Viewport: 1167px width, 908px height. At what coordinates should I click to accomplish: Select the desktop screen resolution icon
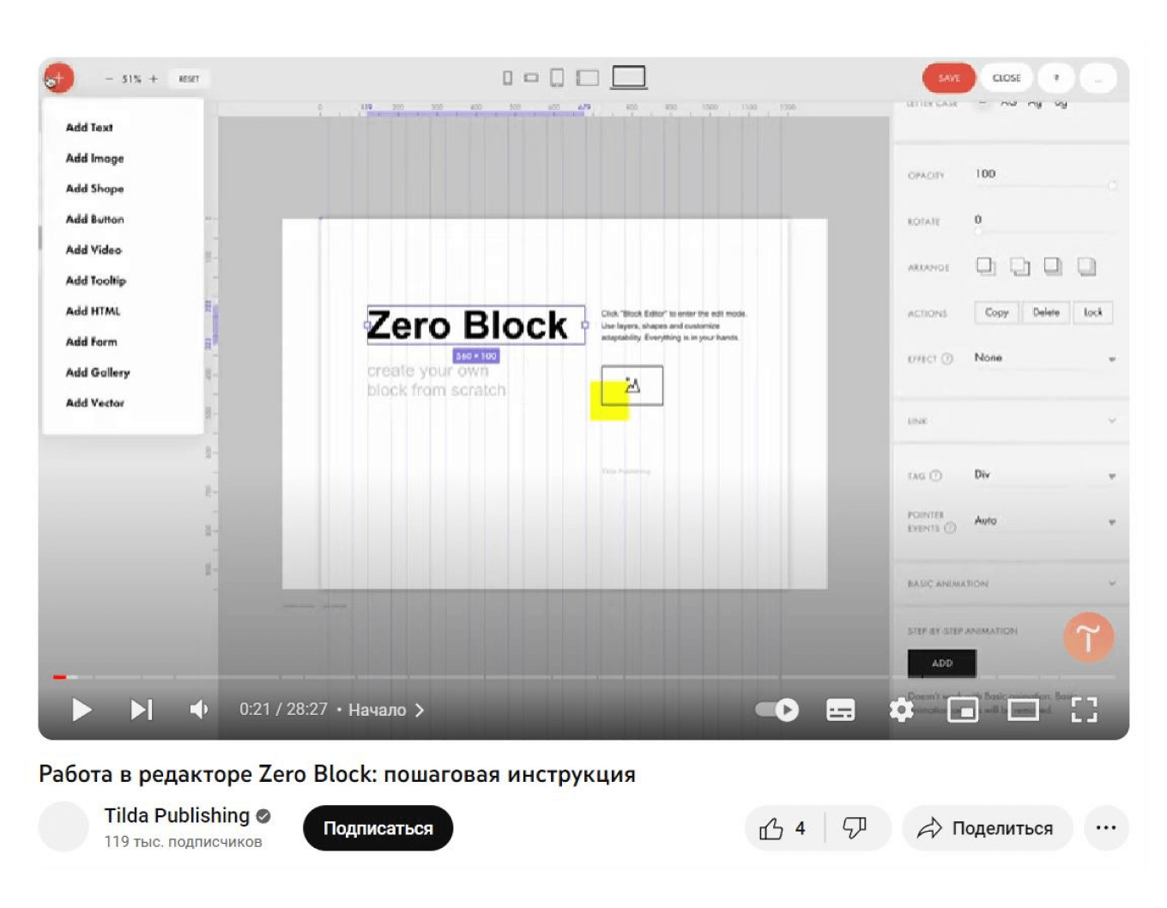tap(628, 77)
